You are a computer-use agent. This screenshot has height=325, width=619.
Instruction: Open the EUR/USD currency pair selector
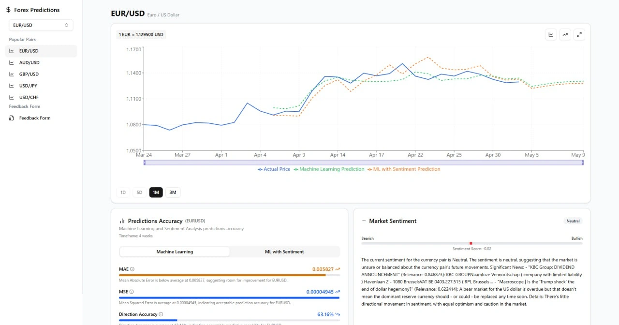coord(41,25)
